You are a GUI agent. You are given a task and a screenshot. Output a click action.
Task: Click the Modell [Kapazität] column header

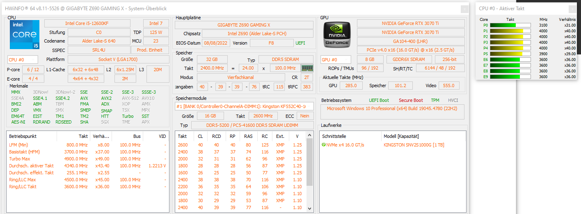click(423, 136)
